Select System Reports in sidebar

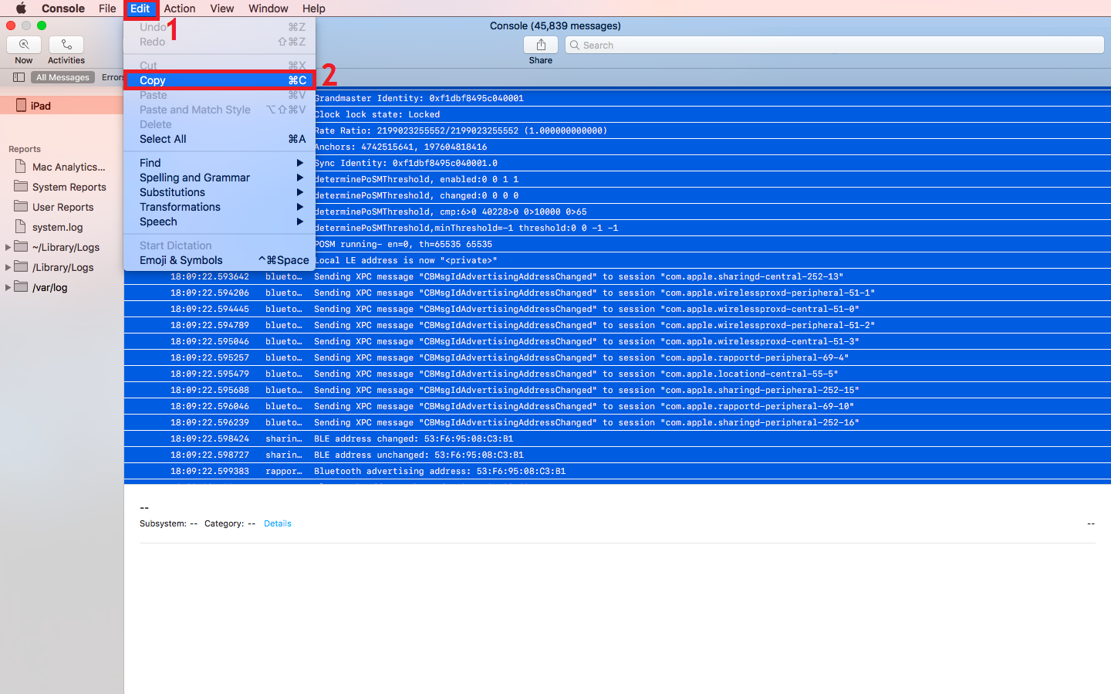pos(69,187)
